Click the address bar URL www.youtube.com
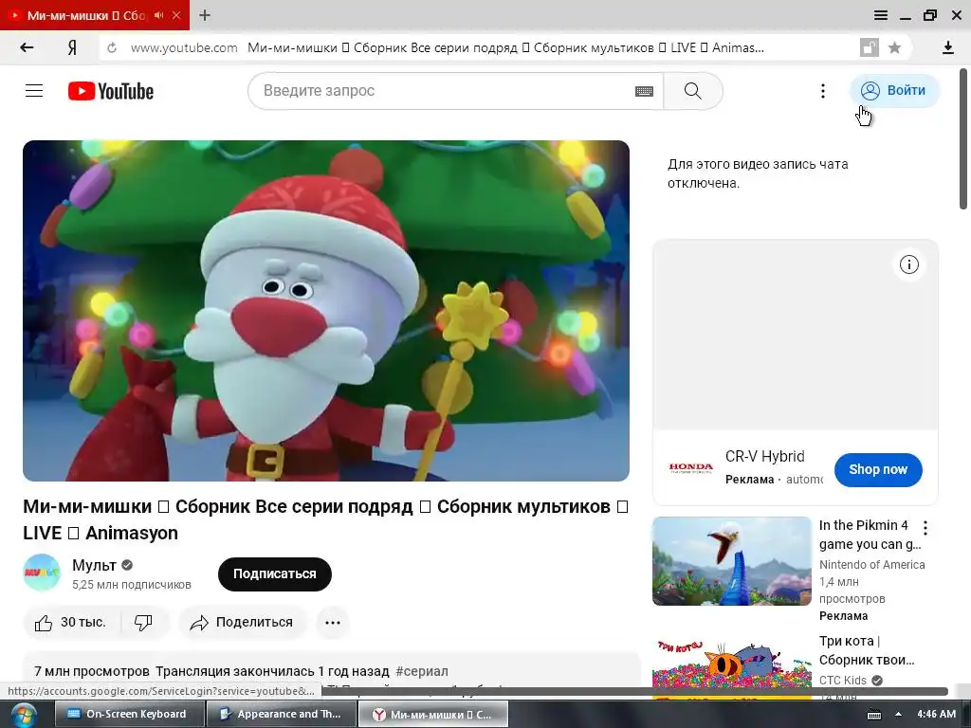 (x=184, y=47)
